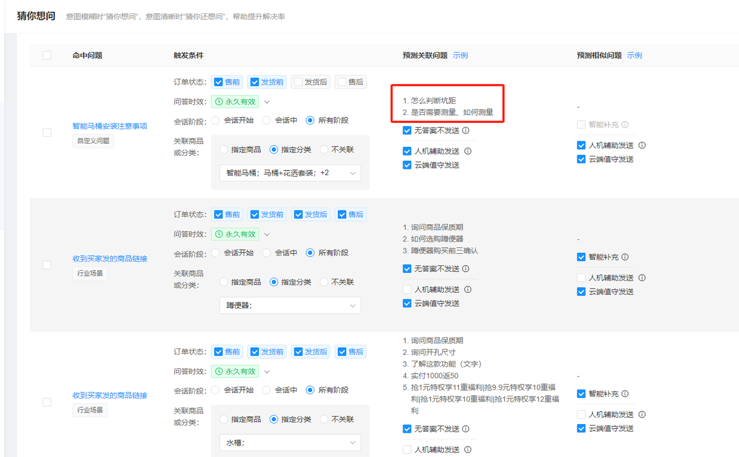Info icon beside 无答案不发送 in 水槽 row

point(465,429)
